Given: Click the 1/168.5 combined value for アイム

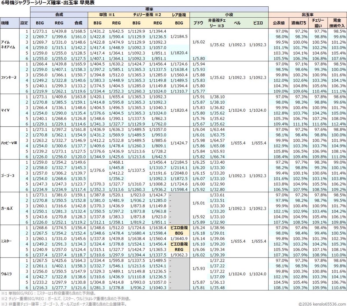Looking at the screenshot, I should pyautogui.click(x=78, y=31).
